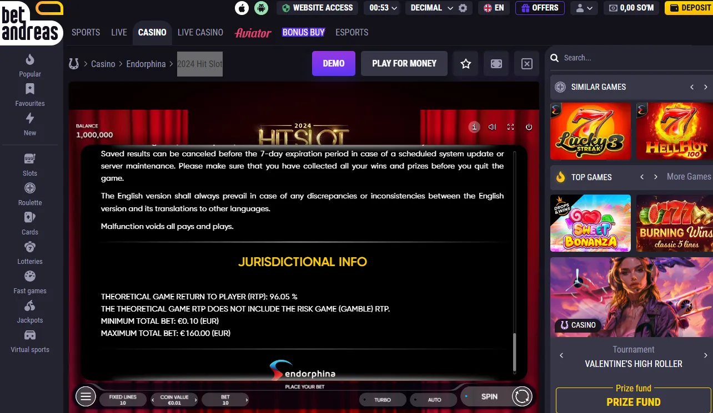Open New games in sidebar
This screenshot has width=713, height=413.
click(x=30, y=124)
